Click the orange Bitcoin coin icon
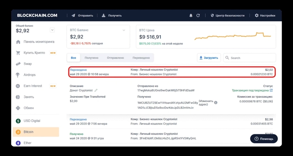Image resolution: width=293 pixels, height=156 pixels. 18,132
